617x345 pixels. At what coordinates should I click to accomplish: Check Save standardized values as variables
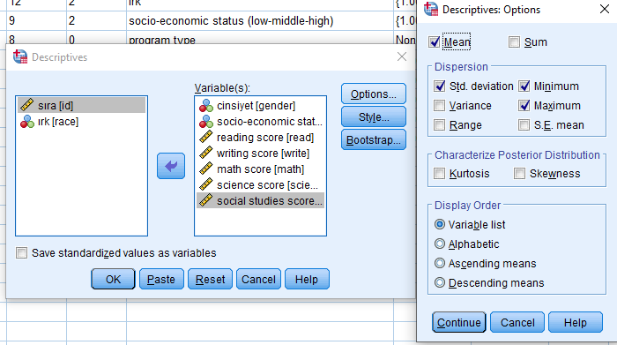[x=22, y=253]
